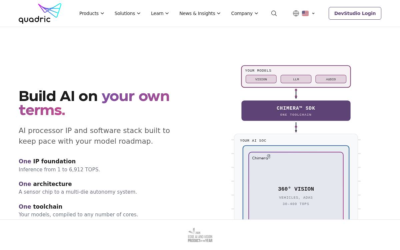This screenshot has width=400, height=250.
Task: Expand the Products chevron arrow
Action: pyautogui.click(x=102, y=13)
